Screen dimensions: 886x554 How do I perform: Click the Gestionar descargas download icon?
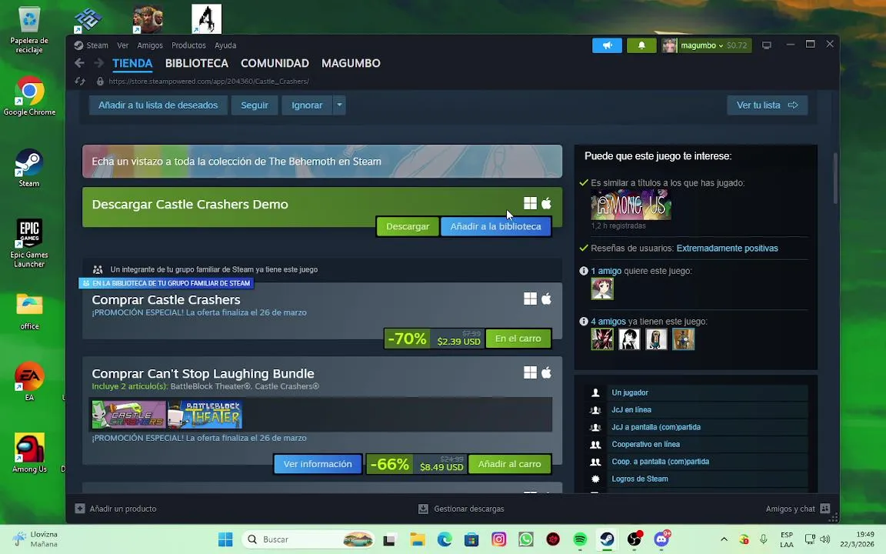(x=423, y=509)
